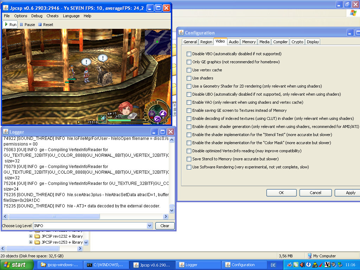
Task: Click OK in the Configuration dialog
Action: pyautogui.click(x=281, y=193)
